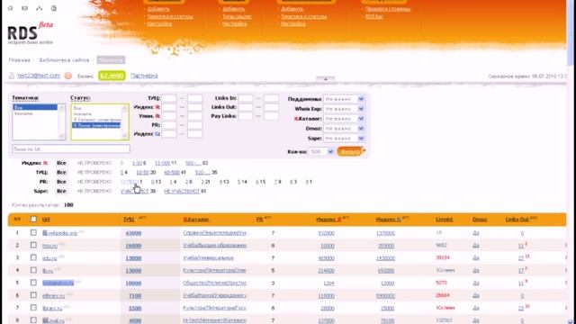Tick the checkbox in row 5

[x=33, y=283]
